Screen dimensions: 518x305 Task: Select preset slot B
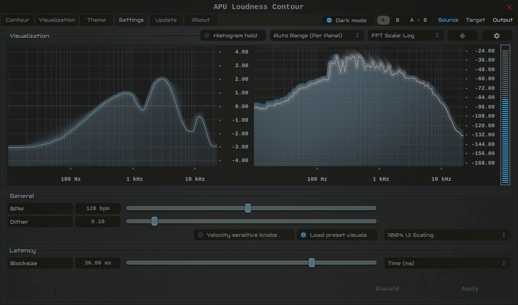click(397, 20)
